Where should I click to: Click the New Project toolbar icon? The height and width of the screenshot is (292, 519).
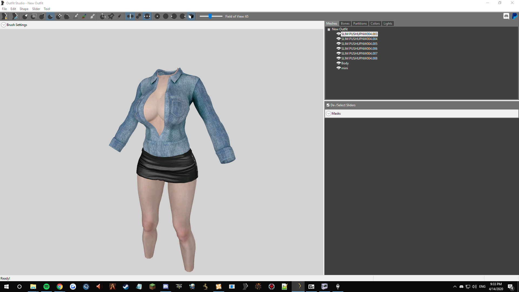pos(5,16)
